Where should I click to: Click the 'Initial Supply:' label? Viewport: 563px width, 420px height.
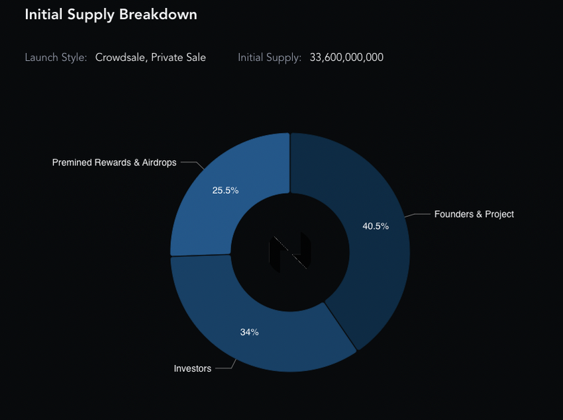[270, 58]
